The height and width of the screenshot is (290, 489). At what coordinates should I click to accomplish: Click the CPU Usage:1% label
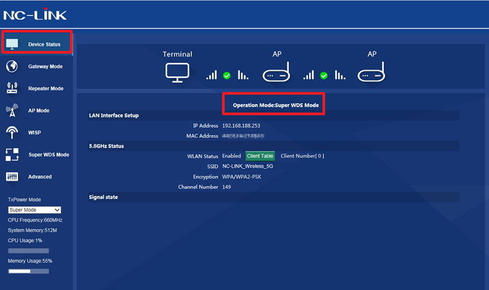[x=25, y=240]
